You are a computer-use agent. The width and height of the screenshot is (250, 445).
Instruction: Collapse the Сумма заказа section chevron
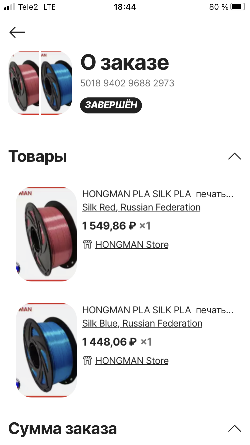[235, 429]
